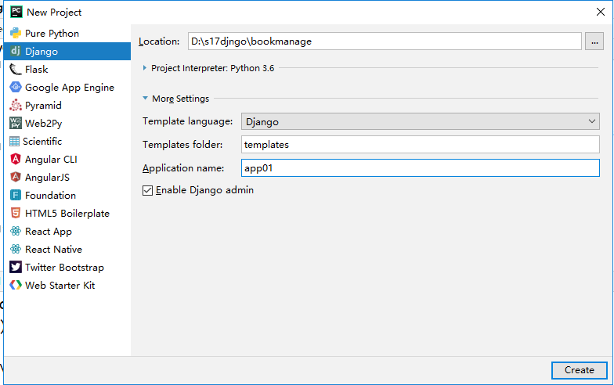The image size is (614, 385).
Task: Click the Create button
Action: (x=580, y=370)
